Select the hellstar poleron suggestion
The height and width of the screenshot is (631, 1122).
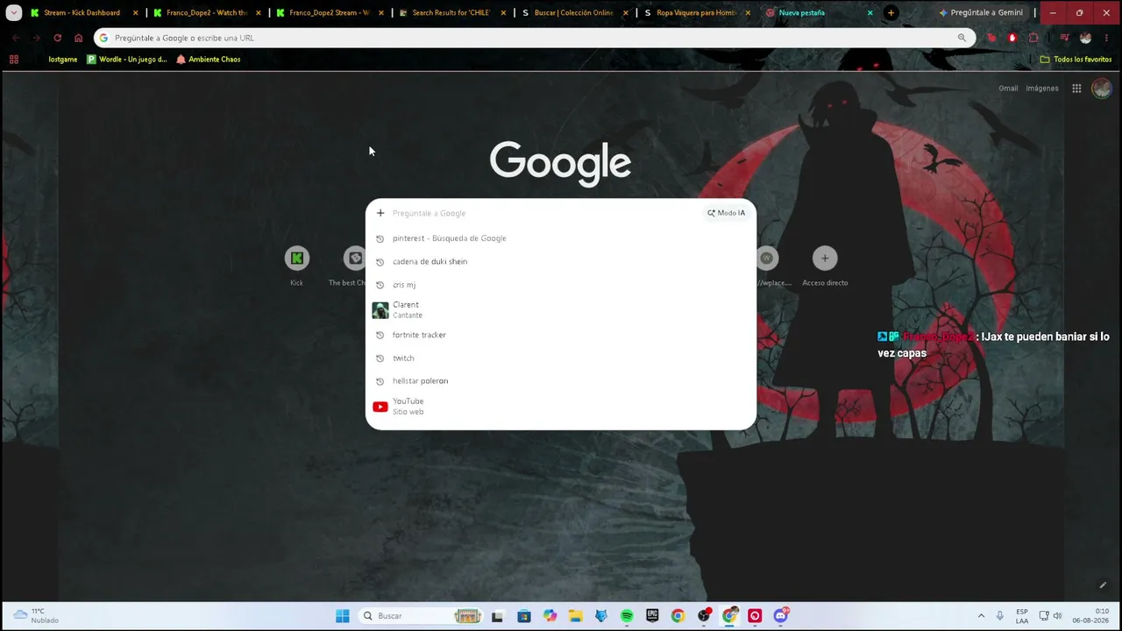(x=561, y=381)
